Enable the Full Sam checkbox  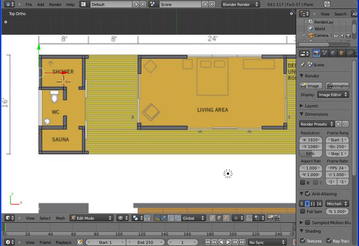point(303,211)
